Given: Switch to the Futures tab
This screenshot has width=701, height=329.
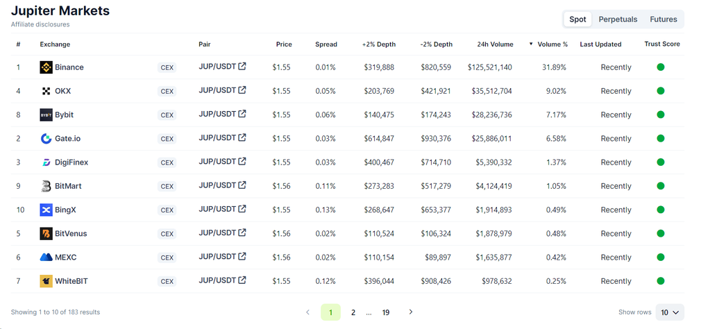Looking at the screenshot, I should 663,19.
